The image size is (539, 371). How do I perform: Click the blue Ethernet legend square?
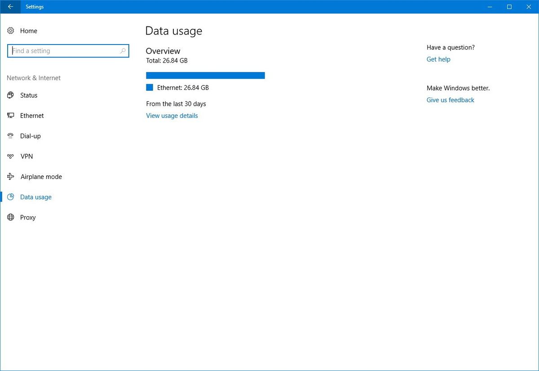tap(149, 87)
